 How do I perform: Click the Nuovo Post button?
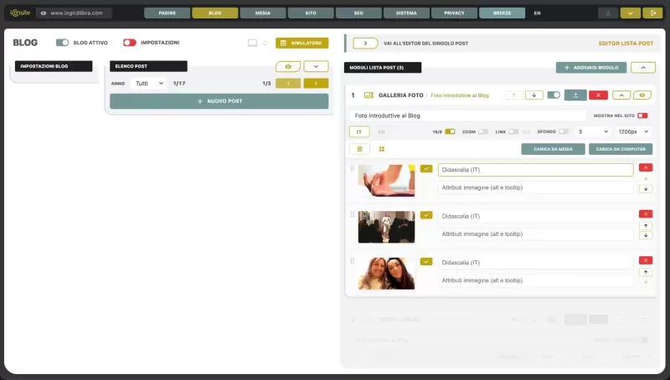tap(219, 101)
